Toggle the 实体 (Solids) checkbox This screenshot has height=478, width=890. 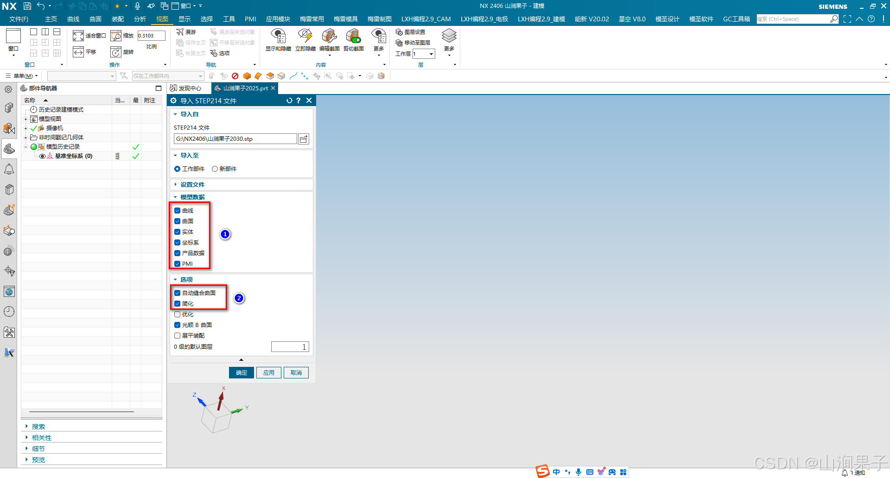point(177,232)
